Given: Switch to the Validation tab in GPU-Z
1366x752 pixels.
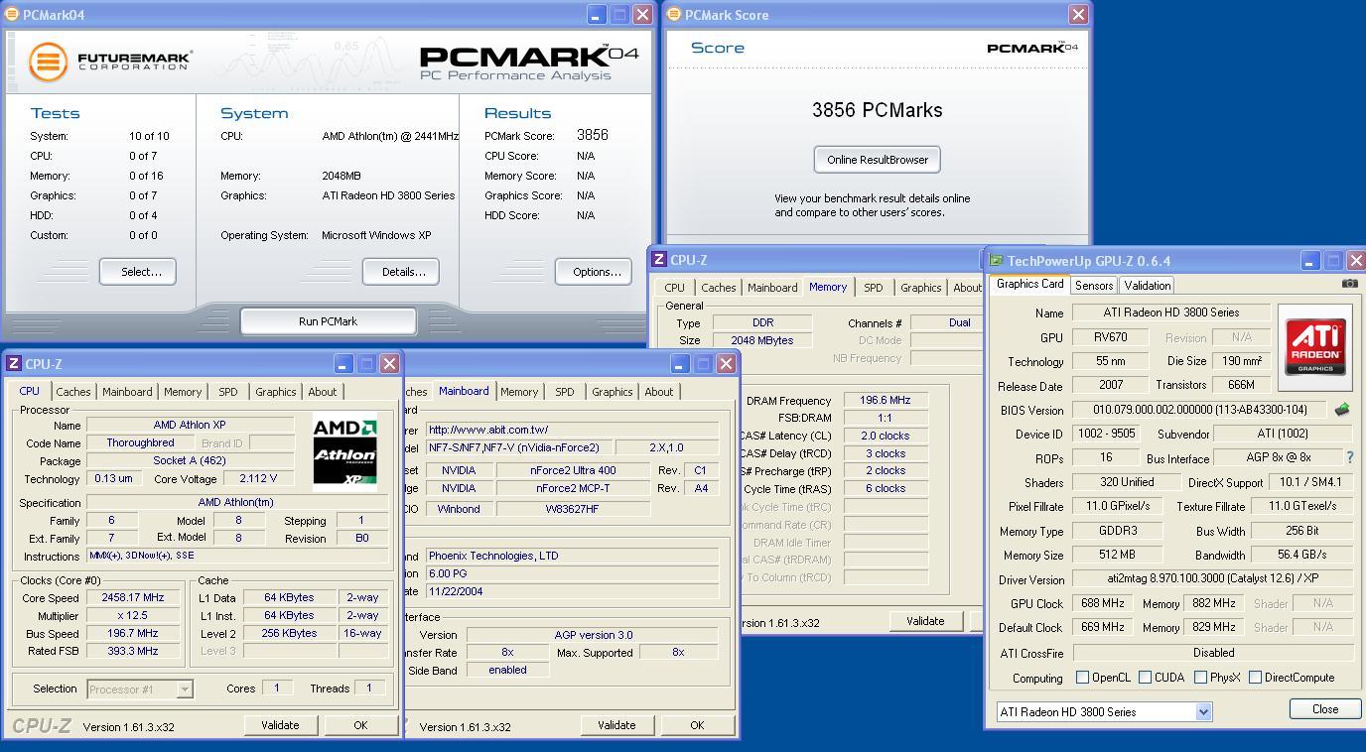Looking at the screenshot, I should coord(1147,286).
